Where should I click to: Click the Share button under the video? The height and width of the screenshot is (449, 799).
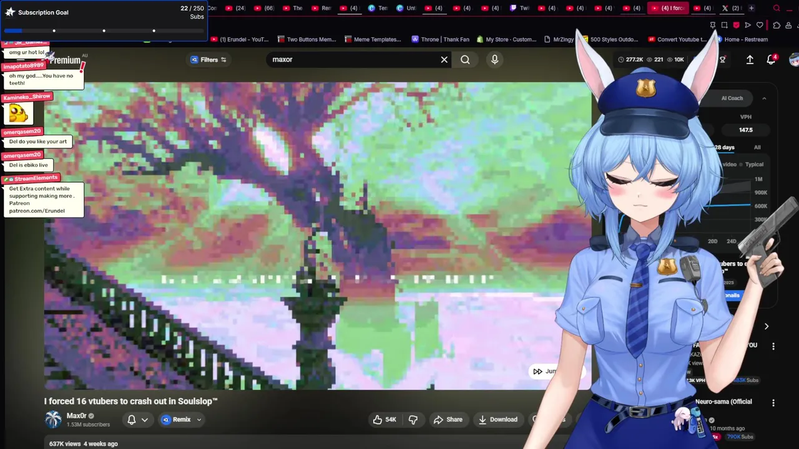448,420
